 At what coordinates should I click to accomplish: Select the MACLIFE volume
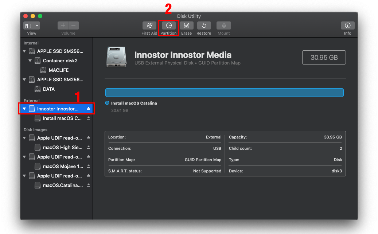tap(58, 70)
